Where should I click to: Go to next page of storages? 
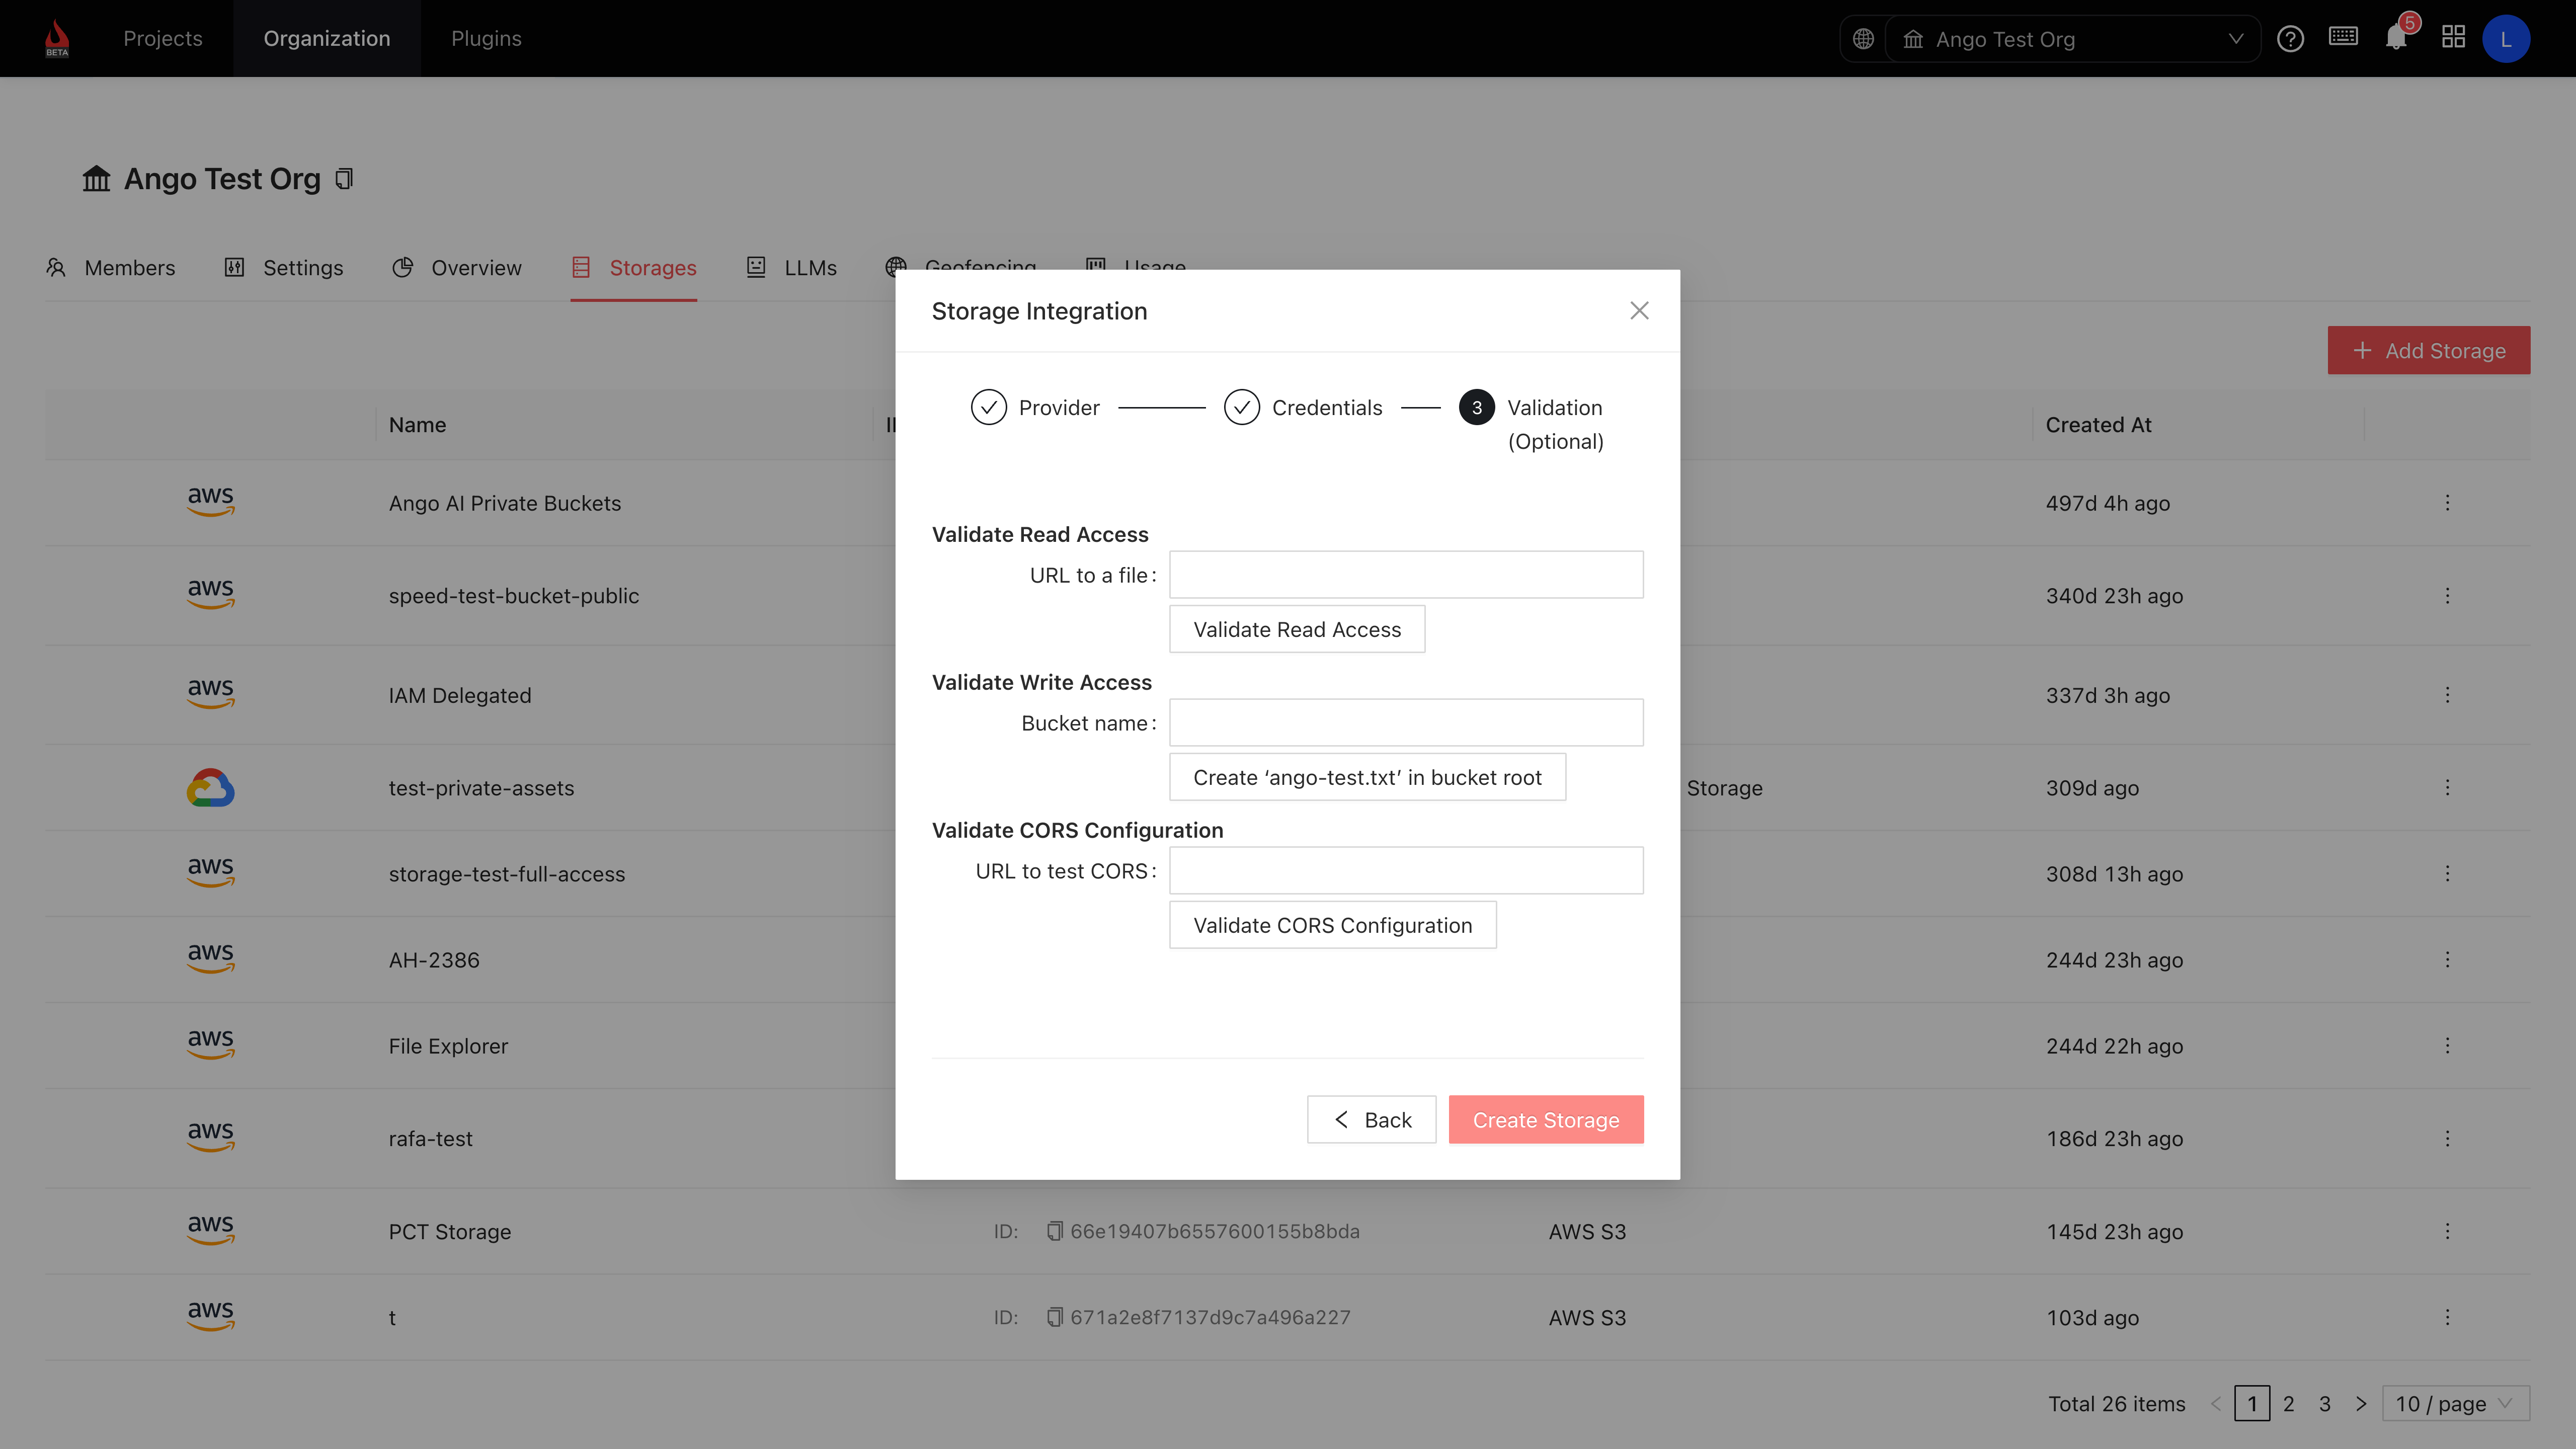2361,1404
